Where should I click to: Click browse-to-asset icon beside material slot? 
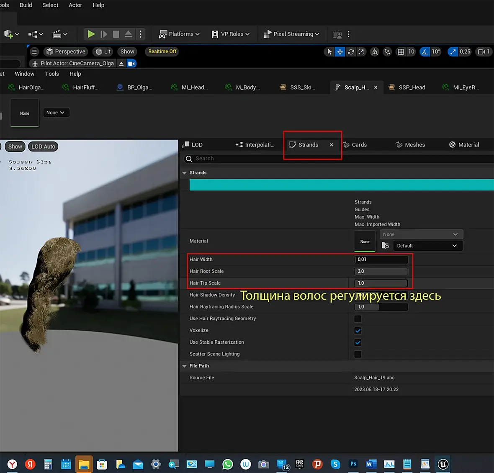click(x=385, y=246)
